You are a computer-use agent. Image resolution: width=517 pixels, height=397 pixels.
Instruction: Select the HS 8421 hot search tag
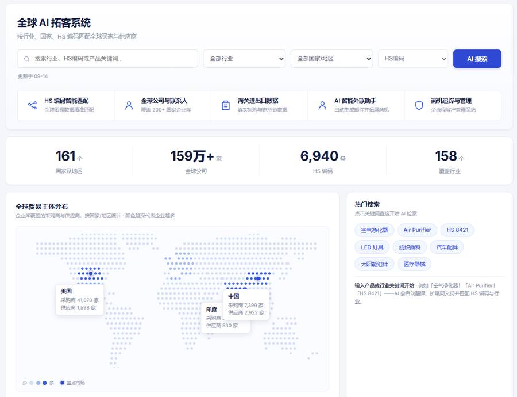[x=457, y=230]
